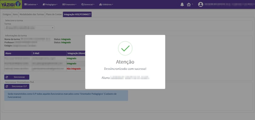Image resolution: width=255 pixels, height=120 pixels.
Task: Click the user profile avatar
Action: coord(201,4)
